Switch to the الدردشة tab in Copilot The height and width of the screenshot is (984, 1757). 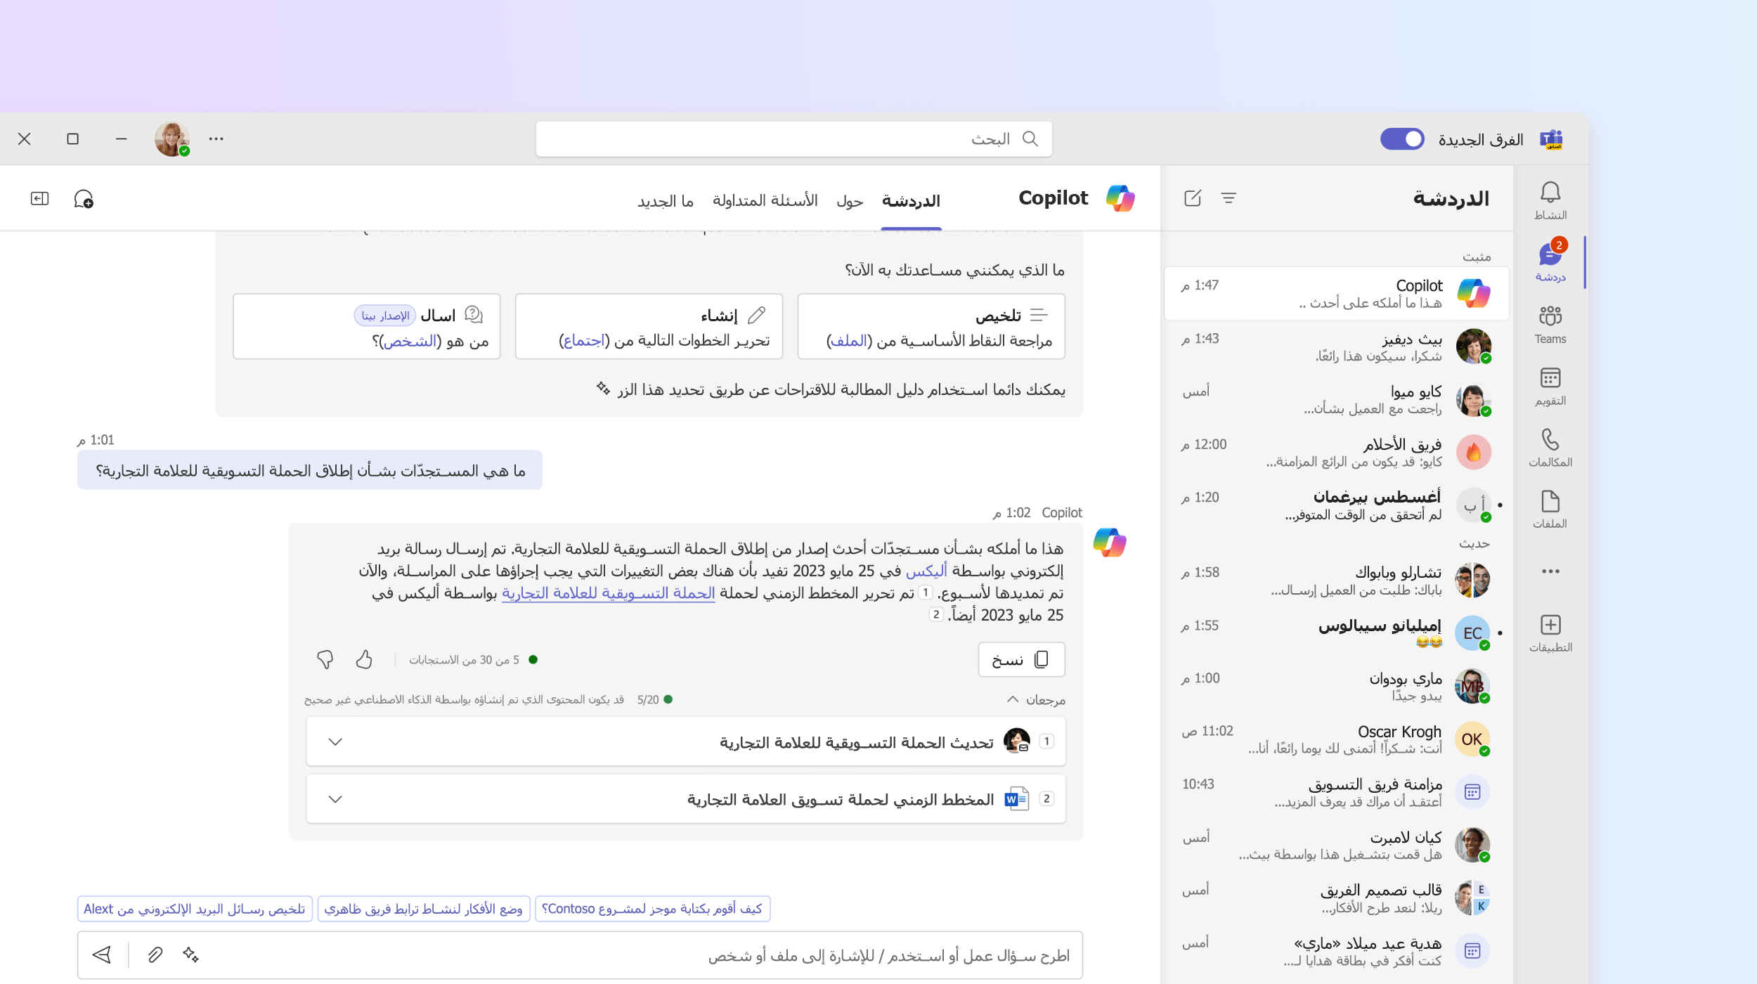click(911, 201)
